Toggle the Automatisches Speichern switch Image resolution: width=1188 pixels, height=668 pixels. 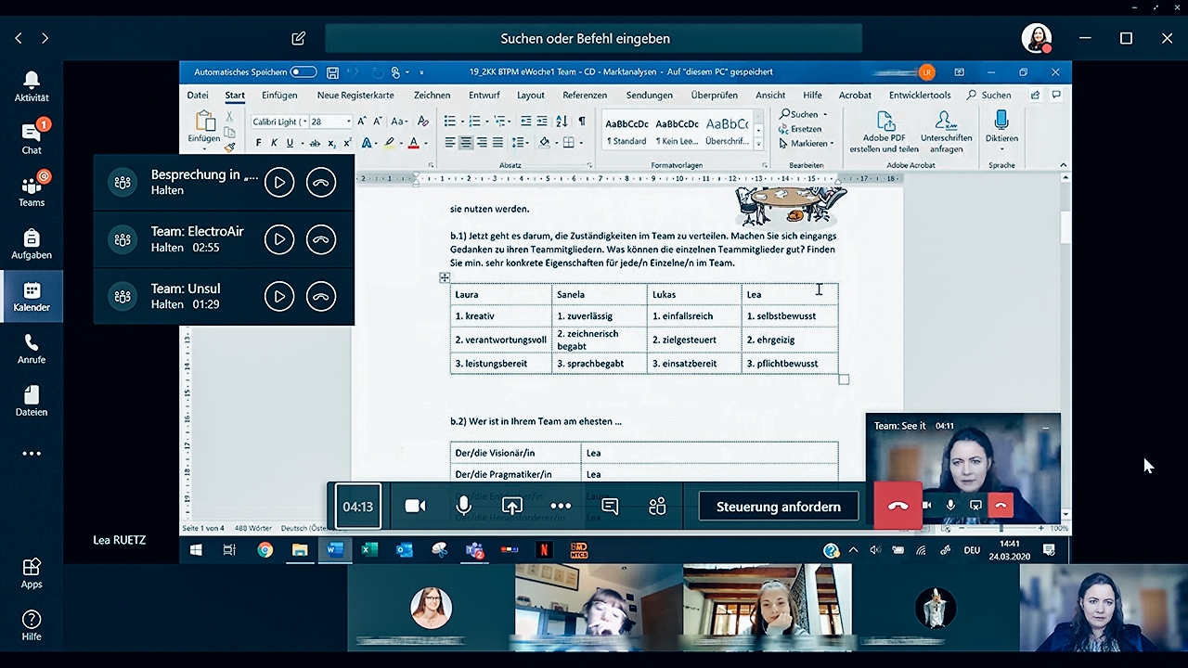click(302, 71)
